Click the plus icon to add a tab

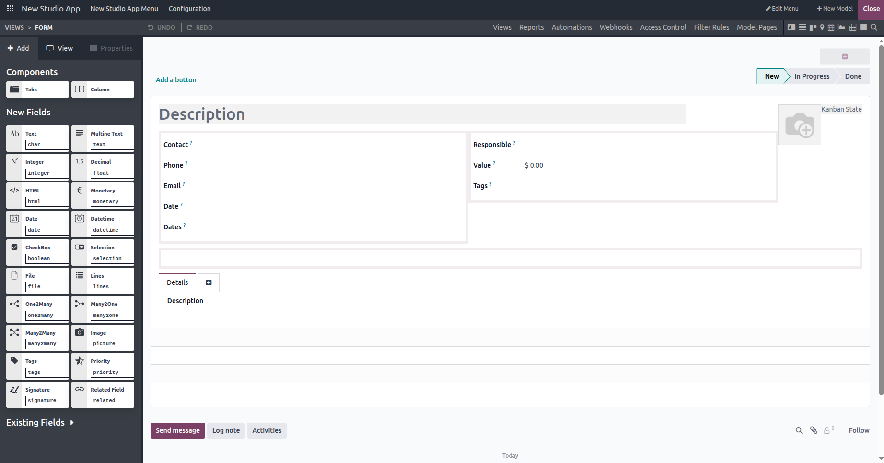pyautogui.click(x=209, y=282)
